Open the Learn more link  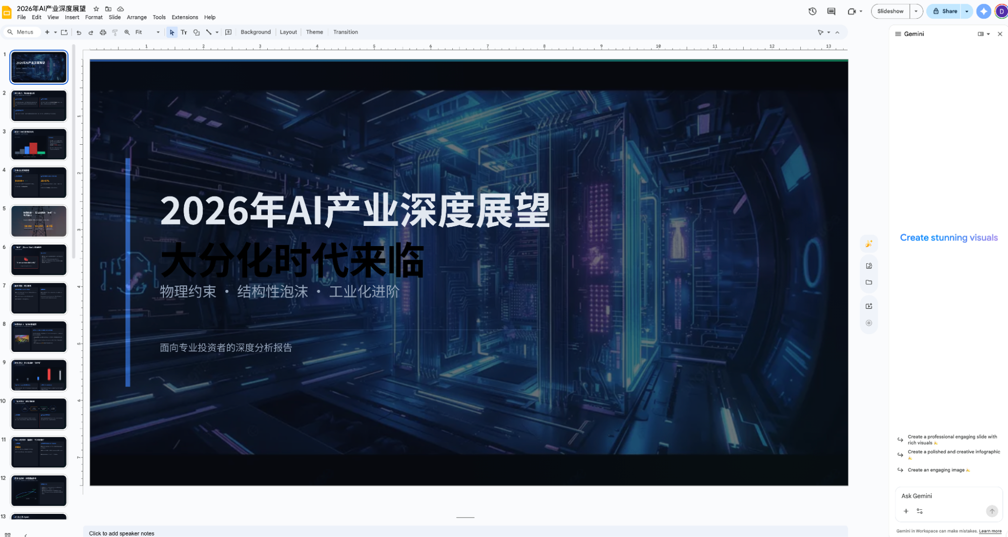pos(990,531)
